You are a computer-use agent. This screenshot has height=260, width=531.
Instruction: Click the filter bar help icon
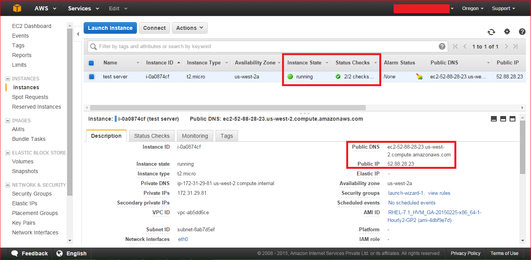click(442, 46)
